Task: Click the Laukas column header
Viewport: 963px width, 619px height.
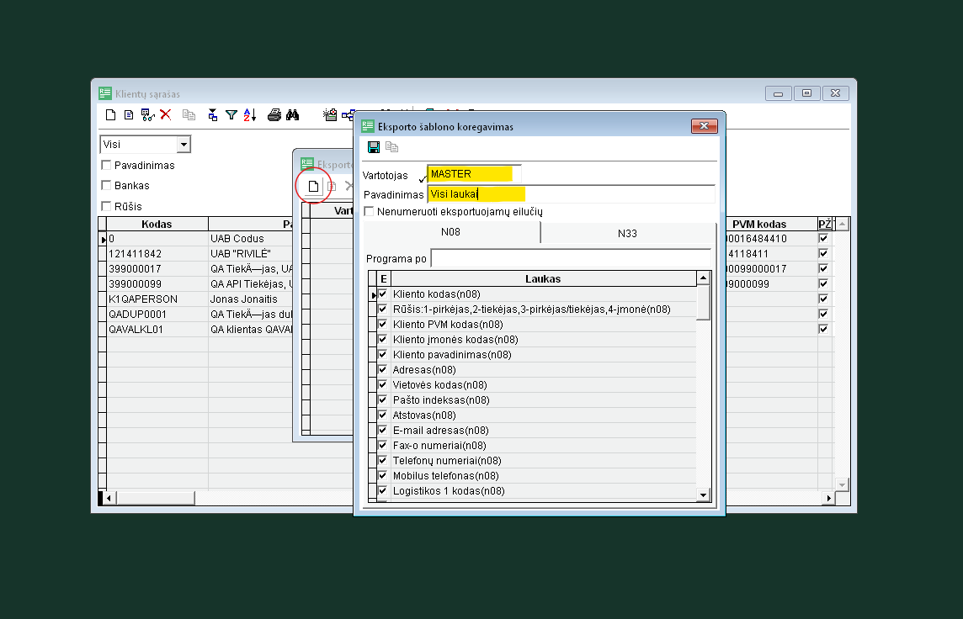Action: 543,278
